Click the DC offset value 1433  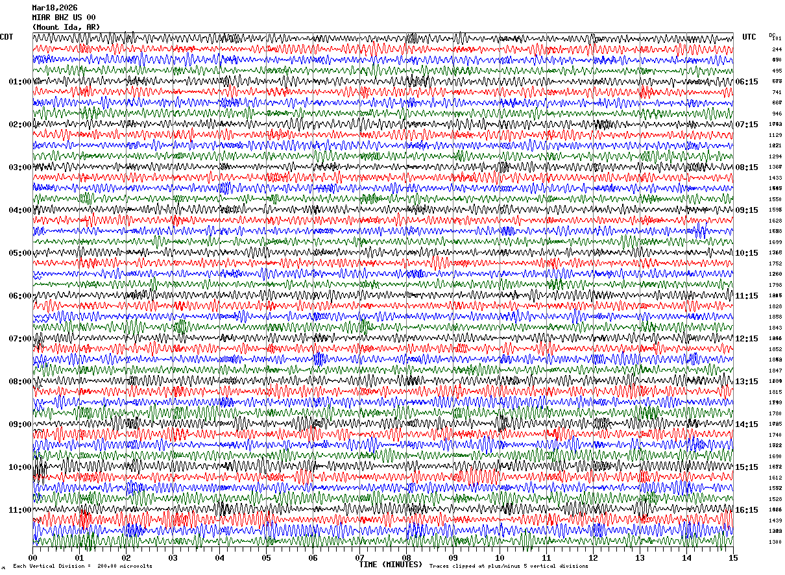775,178
